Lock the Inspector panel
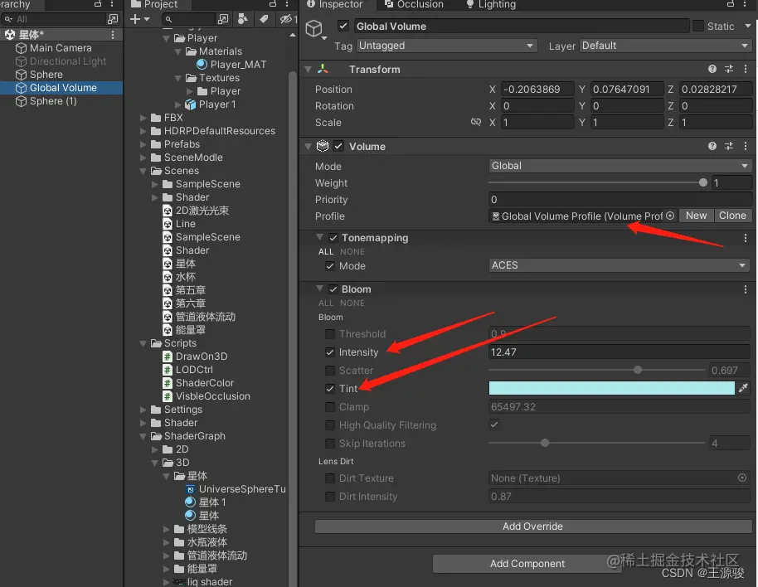The height and width of the screenshot is (587, 758). tap(731, 4)
